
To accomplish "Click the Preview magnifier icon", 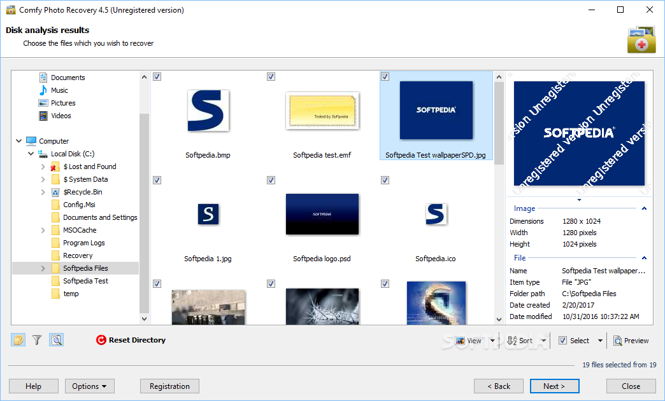I will 618,341.
